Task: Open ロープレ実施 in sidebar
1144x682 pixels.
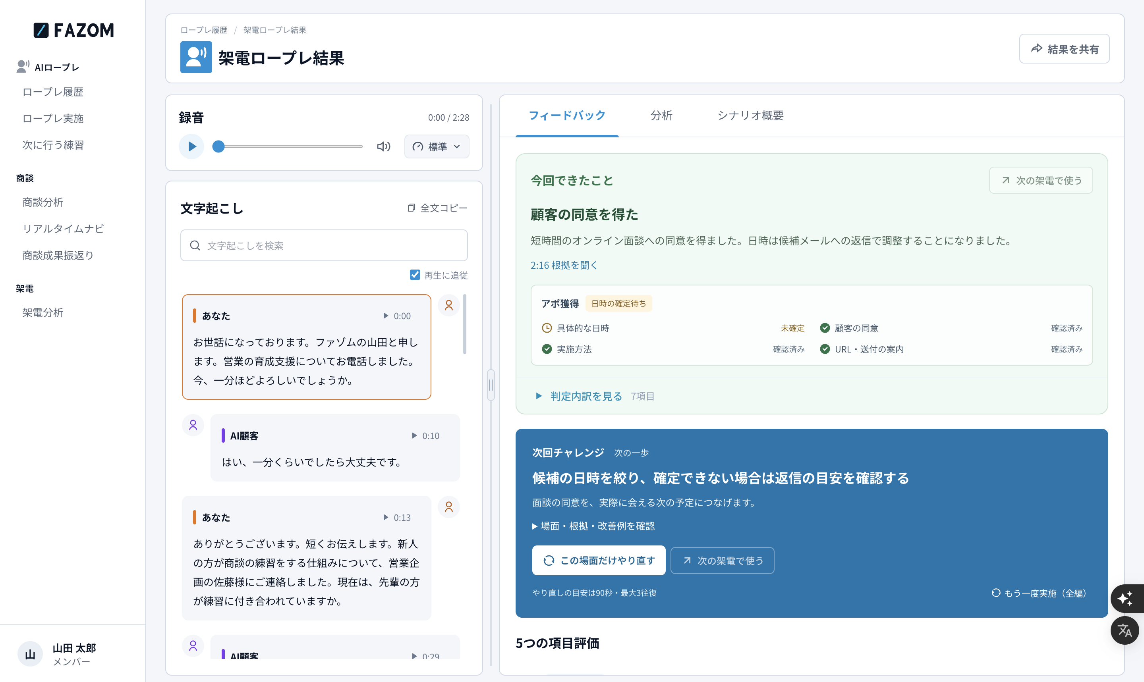Action: tap(53, 119)
